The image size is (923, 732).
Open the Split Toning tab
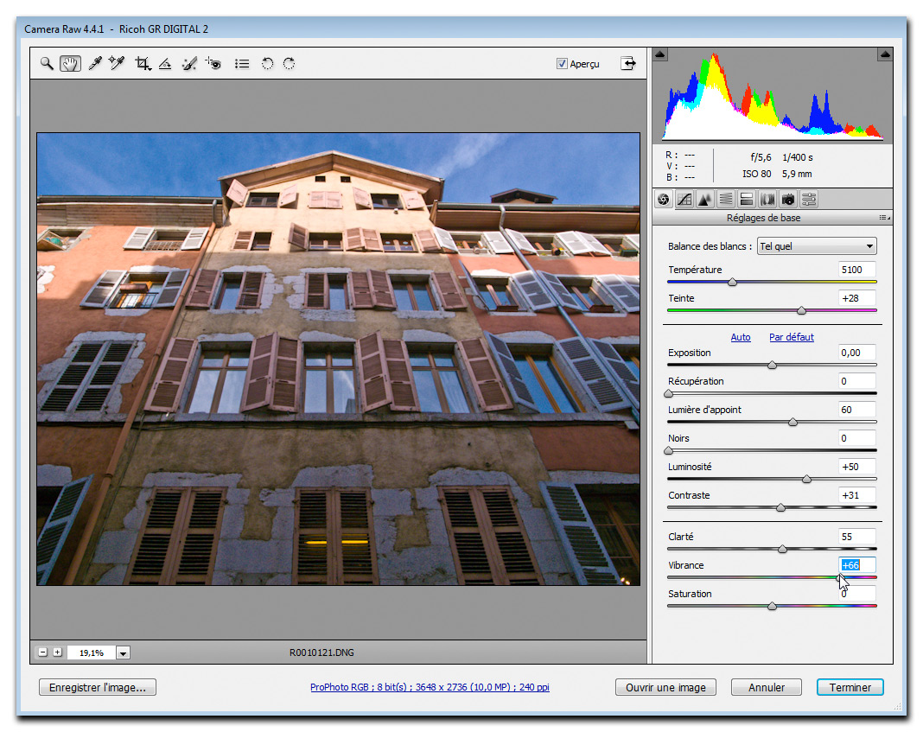coord(747,200)
